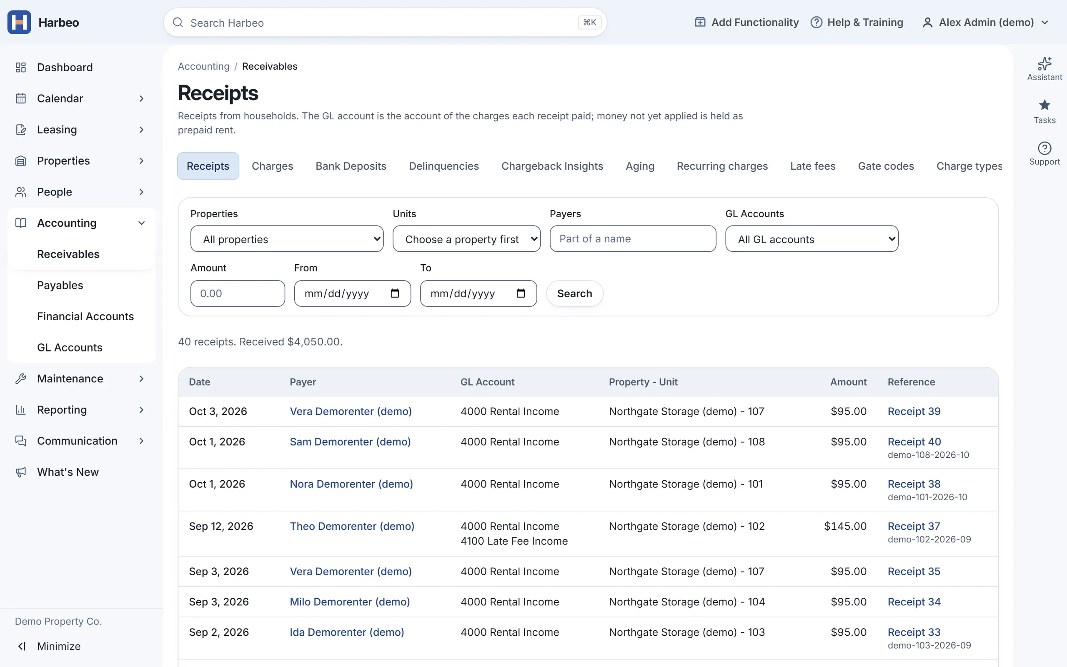The width and height of the screenshot is (1067, 667).
Task: Click the People icon in sidebar
Action: (21, 192)
